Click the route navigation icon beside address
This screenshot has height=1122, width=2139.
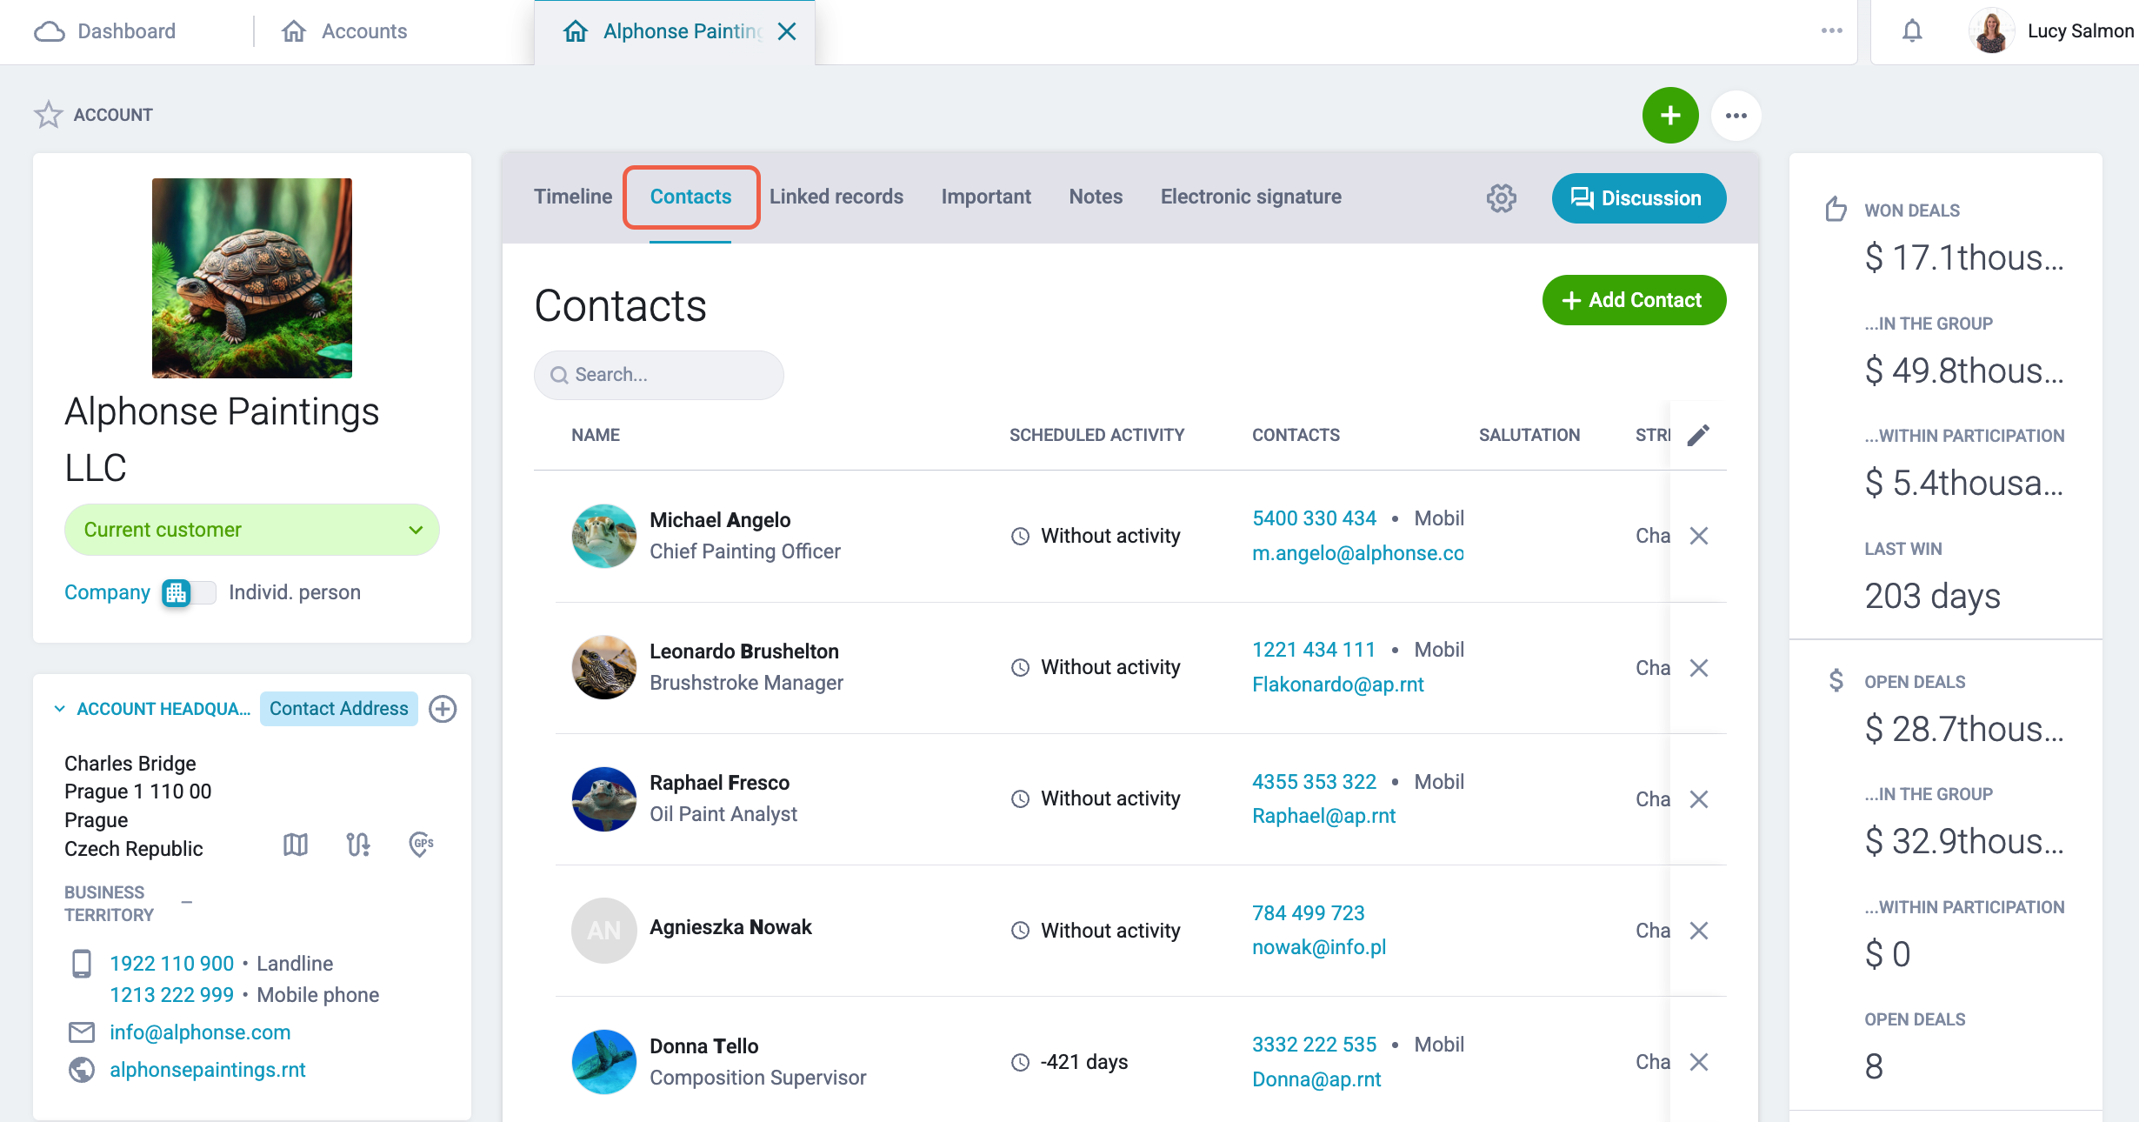(358, 844)
